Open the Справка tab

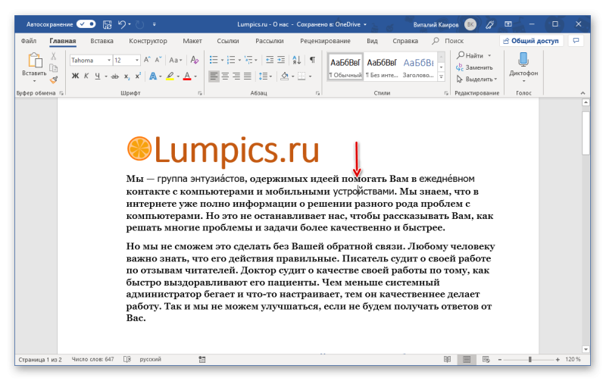point(405,41)
